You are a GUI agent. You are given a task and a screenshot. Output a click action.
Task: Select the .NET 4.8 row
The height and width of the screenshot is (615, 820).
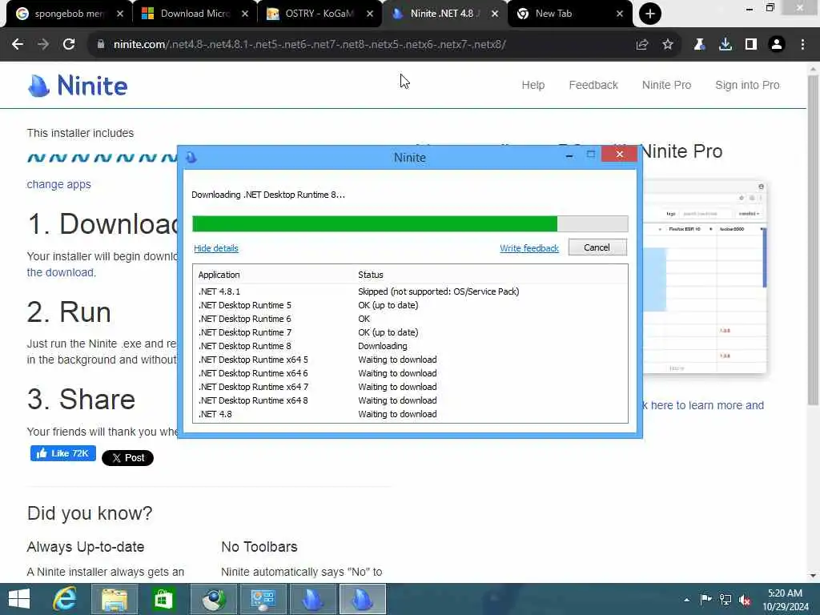[410, 414]
